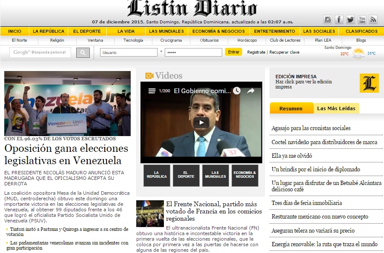
Task: Open Agasajo para las cronistas sociales
Action: point(311,128)
